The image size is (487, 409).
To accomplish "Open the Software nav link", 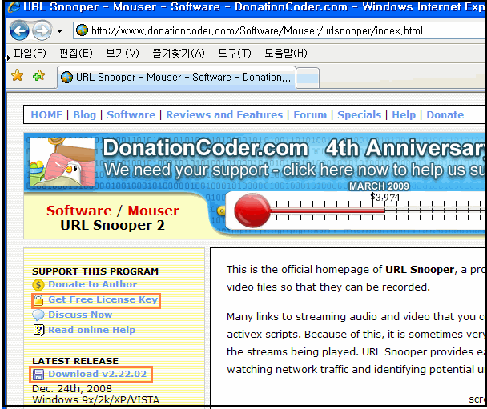I will (x=131, y=114).
